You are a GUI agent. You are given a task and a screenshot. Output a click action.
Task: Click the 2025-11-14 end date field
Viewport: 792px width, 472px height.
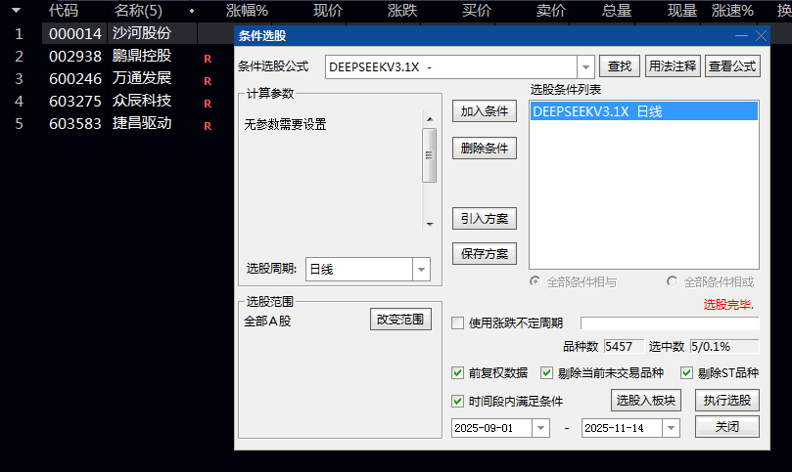tap(622, 428)
